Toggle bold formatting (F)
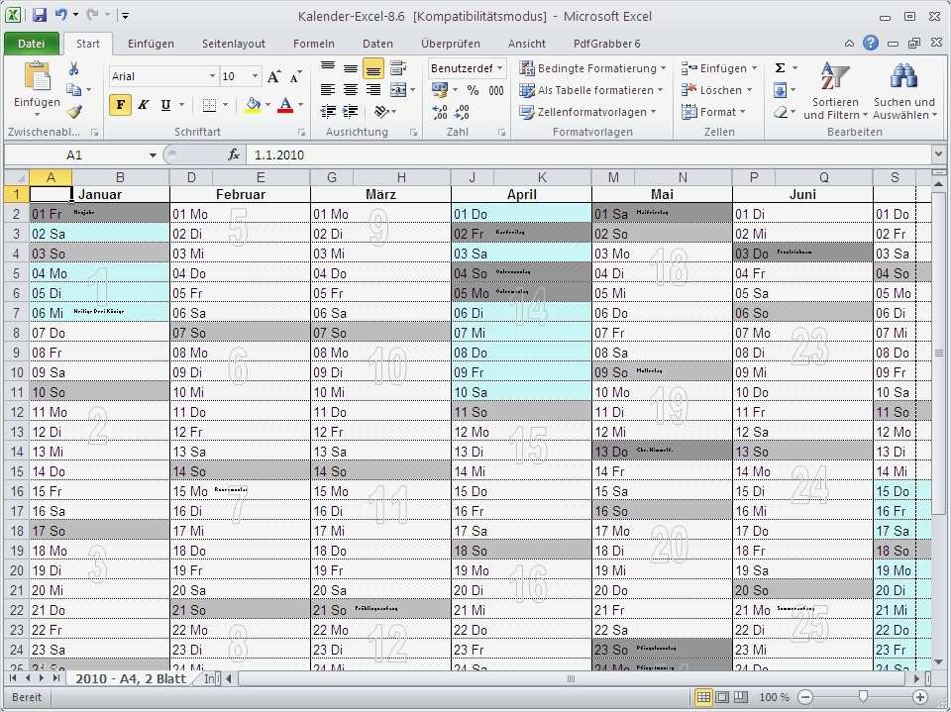Viewport: 951px width, 712px height. coord(120,104)
